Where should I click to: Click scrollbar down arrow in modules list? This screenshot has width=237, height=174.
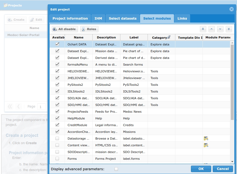[x=232, y=162]
